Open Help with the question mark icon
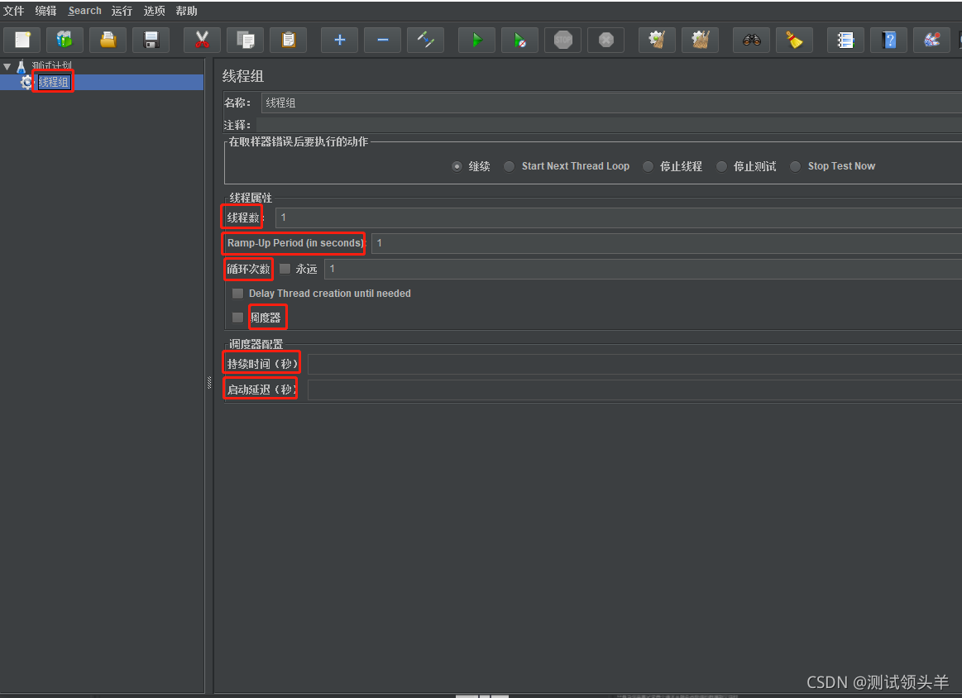Screen dimensions: 962x698 tap(888, 40)
